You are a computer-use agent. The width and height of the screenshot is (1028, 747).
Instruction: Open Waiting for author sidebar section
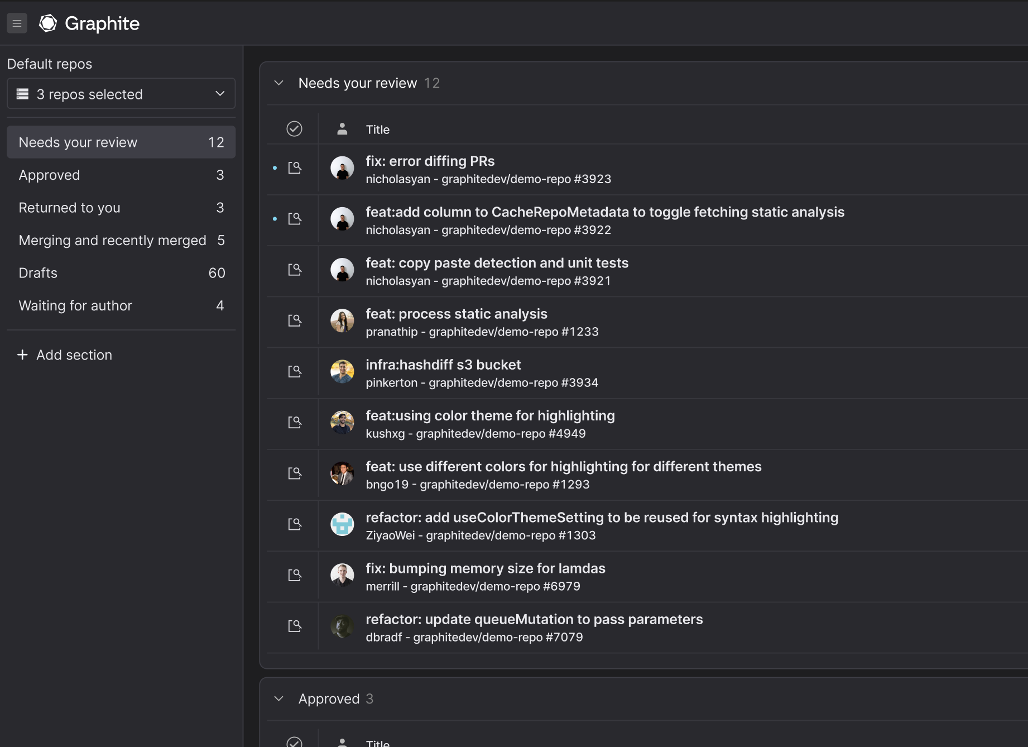point(121,305)
